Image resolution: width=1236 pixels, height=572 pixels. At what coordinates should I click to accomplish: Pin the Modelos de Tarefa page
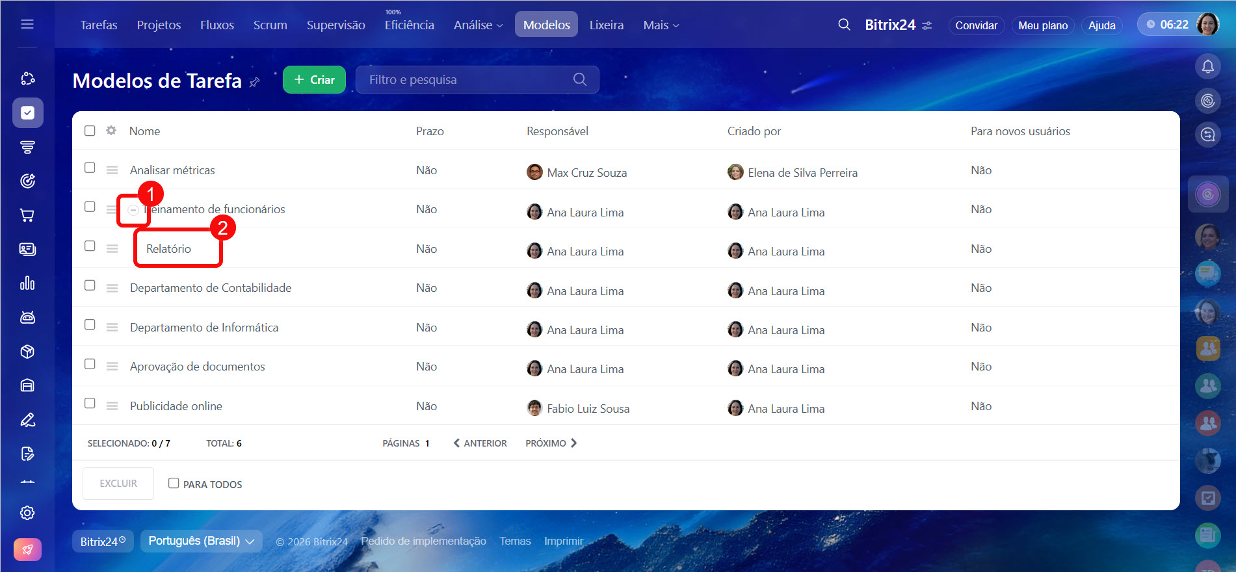pyautogui.click(x=255, y=82)
